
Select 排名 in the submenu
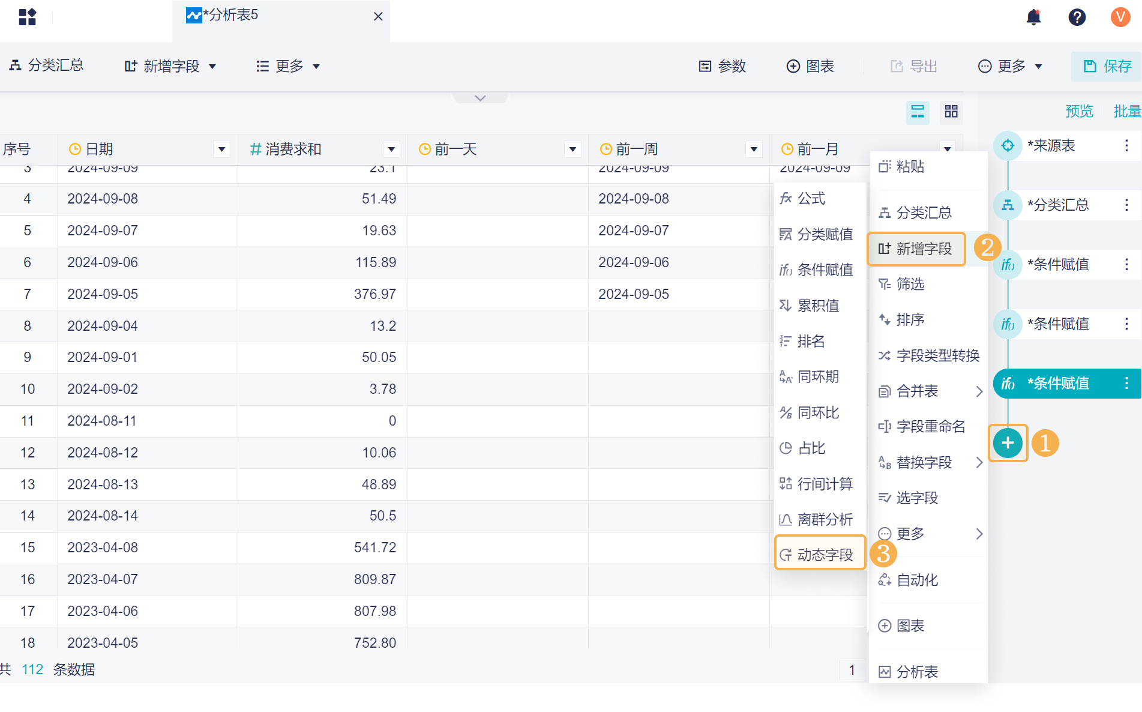tap(820, 341)
